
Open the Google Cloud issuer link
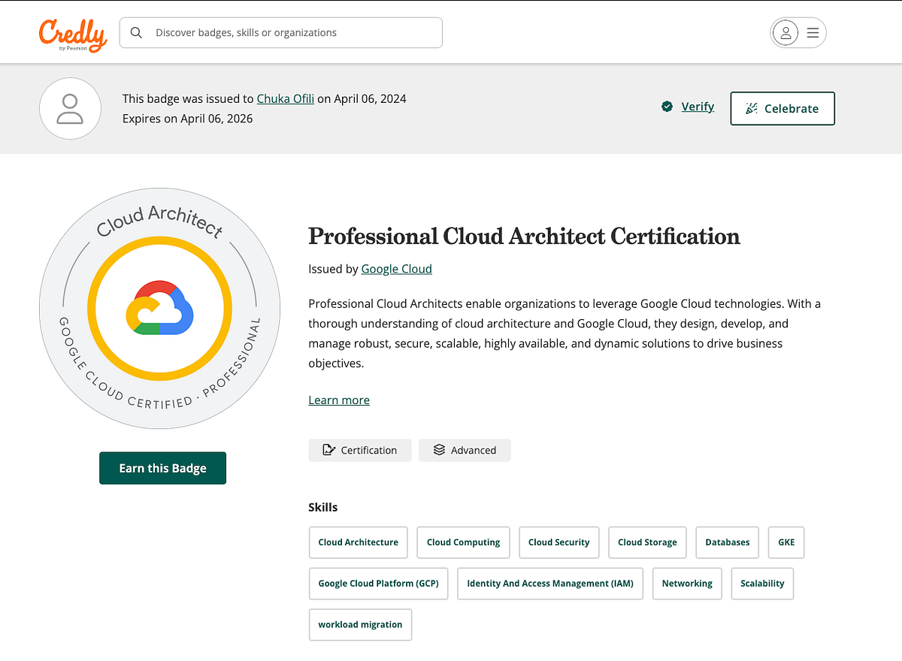[x=397, y=269]
